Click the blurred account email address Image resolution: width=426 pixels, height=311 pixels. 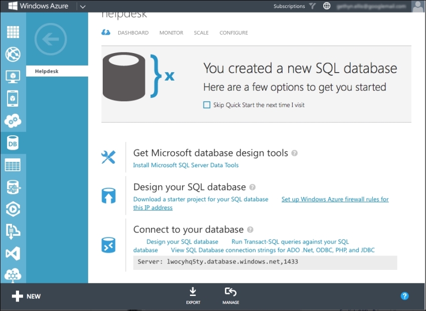(371, 6)
